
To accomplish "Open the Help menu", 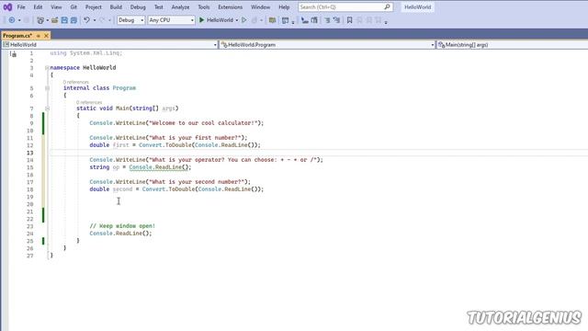I will [284, 7].
